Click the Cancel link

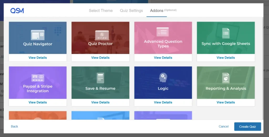coord(224,127)
